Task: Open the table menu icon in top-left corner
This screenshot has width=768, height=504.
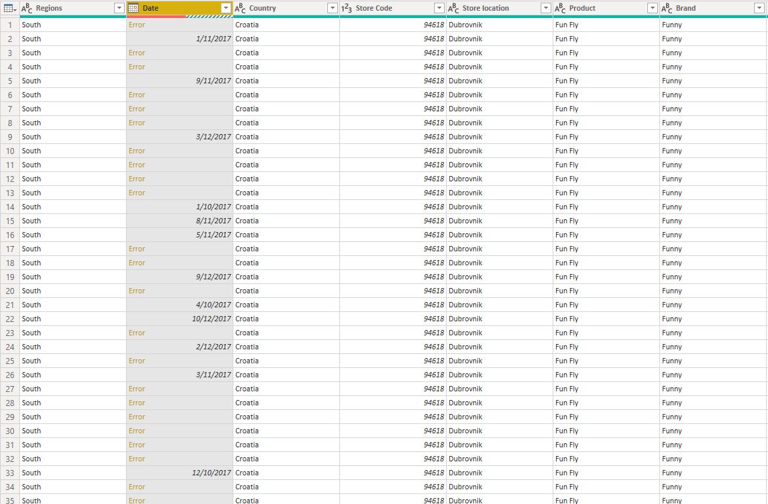Action: point(10,8)
